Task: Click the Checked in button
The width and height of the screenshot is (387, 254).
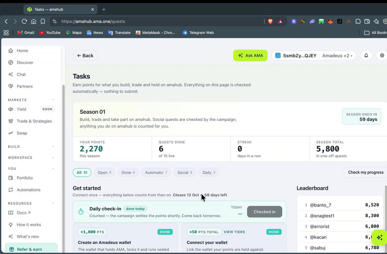Action: [264, 212]
